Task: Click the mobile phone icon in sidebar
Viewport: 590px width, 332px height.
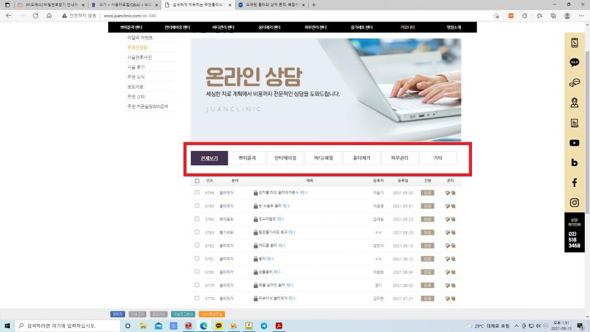Action: (x=574, y=43)
